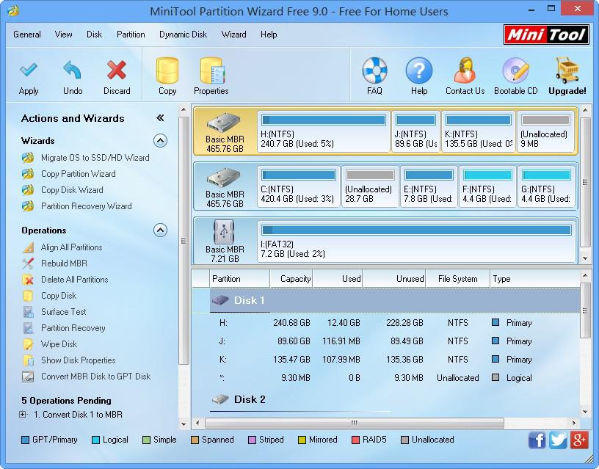Discard all pending operations
This screenshot has height=469, width=599.
(117, 70)
